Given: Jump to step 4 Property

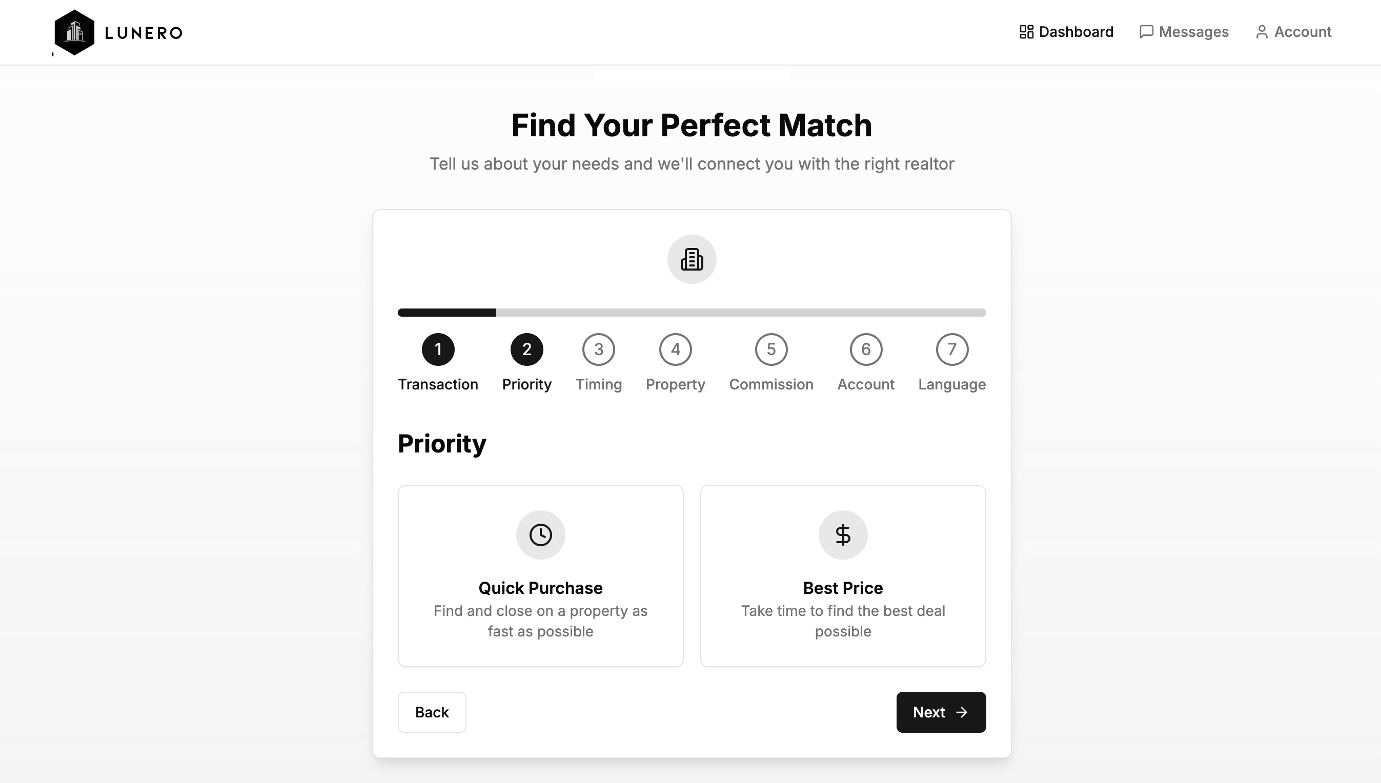Looking at the screenshot, I should click(675, 349).
